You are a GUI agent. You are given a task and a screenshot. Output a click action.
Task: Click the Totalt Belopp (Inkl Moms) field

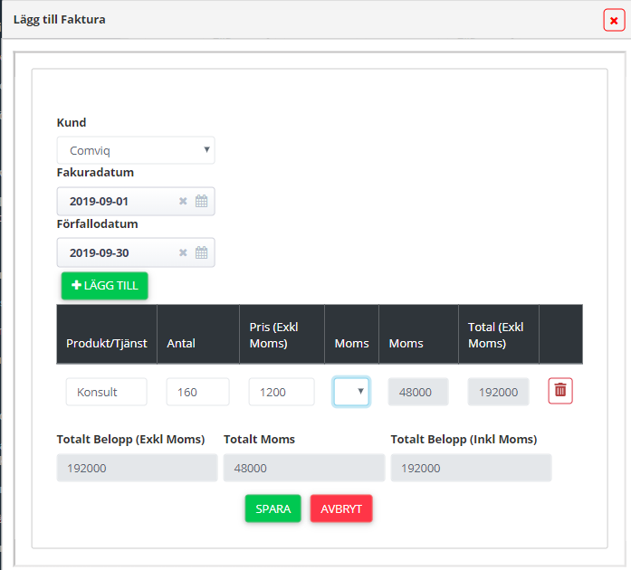point(471,468)
